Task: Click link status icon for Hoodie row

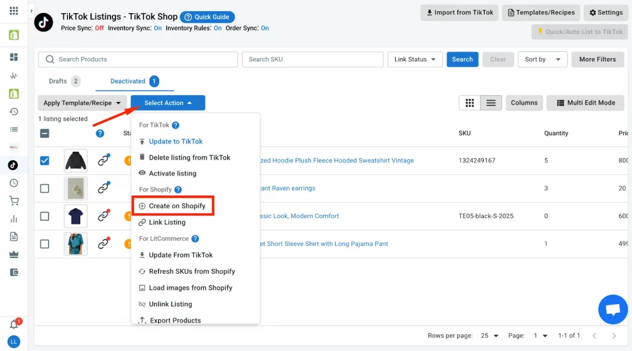Action: [104, 160]
